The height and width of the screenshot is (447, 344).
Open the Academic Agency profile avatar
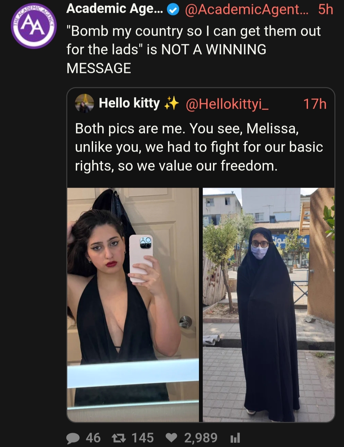(34, 26)
